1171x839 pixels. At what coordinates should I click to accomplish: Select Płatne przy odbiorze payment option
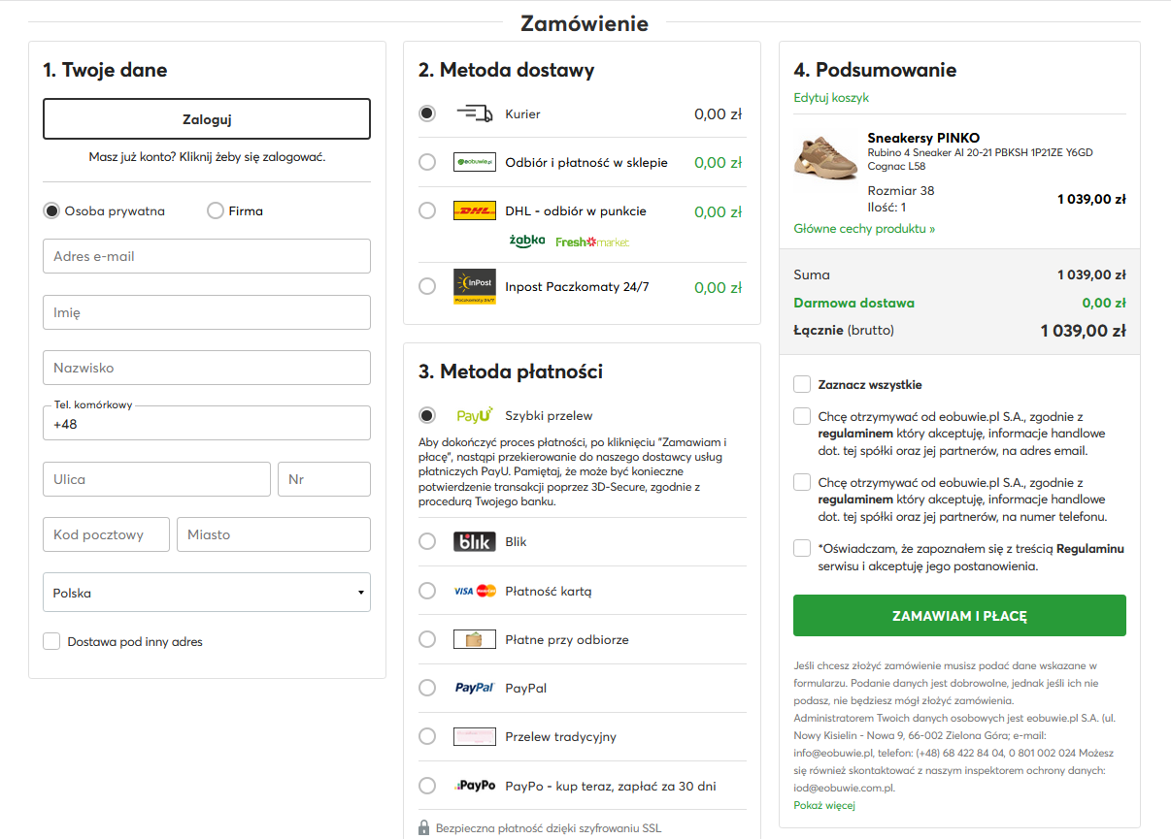tap(427, 639)
